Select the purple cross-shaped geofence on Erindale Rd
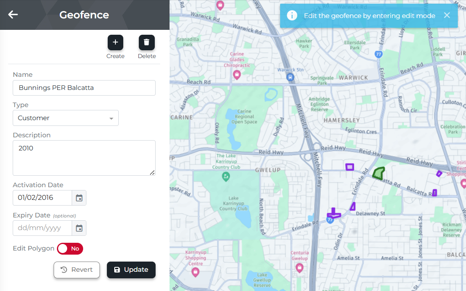The width and height of the screenshot is (466, 291). coord(333,213)
